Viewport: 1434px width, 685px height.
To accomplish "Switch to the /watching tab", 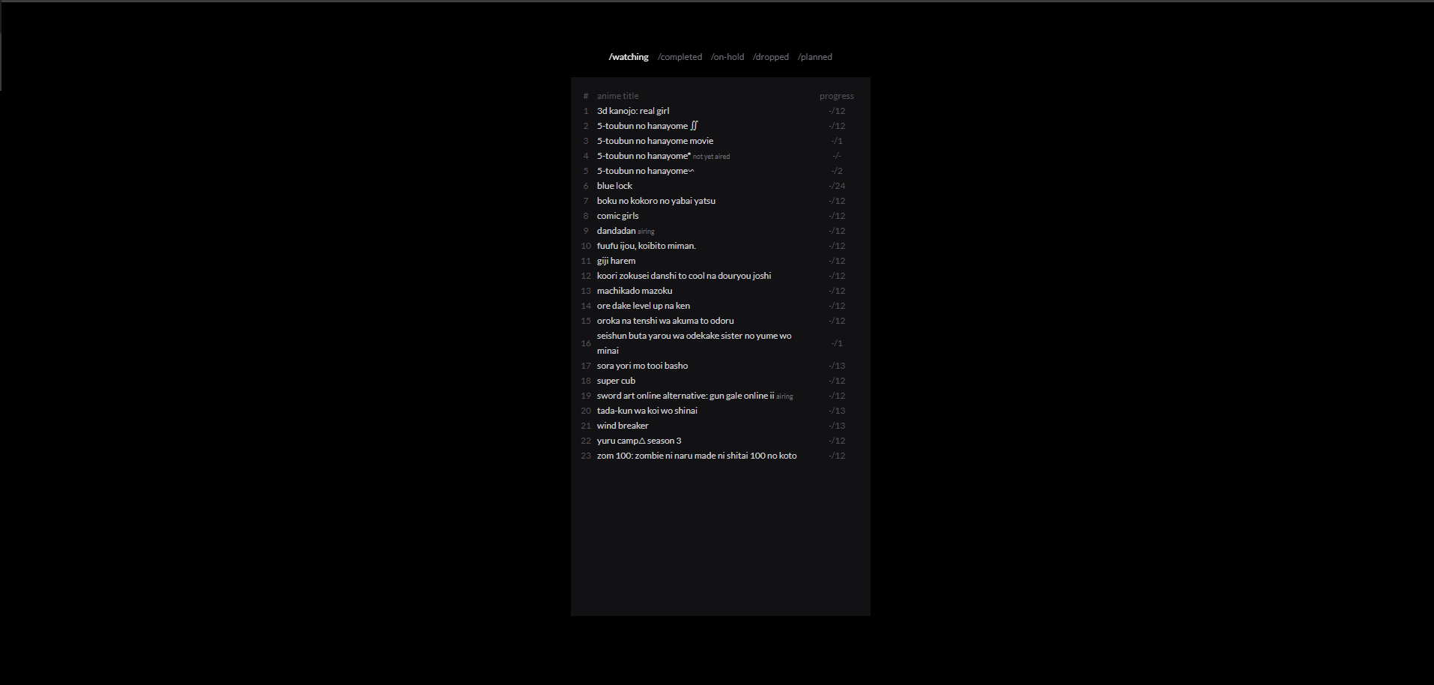I will 629,57.
